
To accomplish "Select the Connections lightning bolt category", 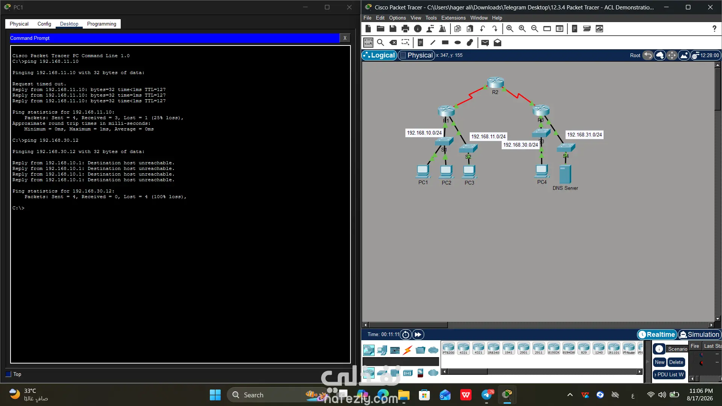I will coord(408,350).
